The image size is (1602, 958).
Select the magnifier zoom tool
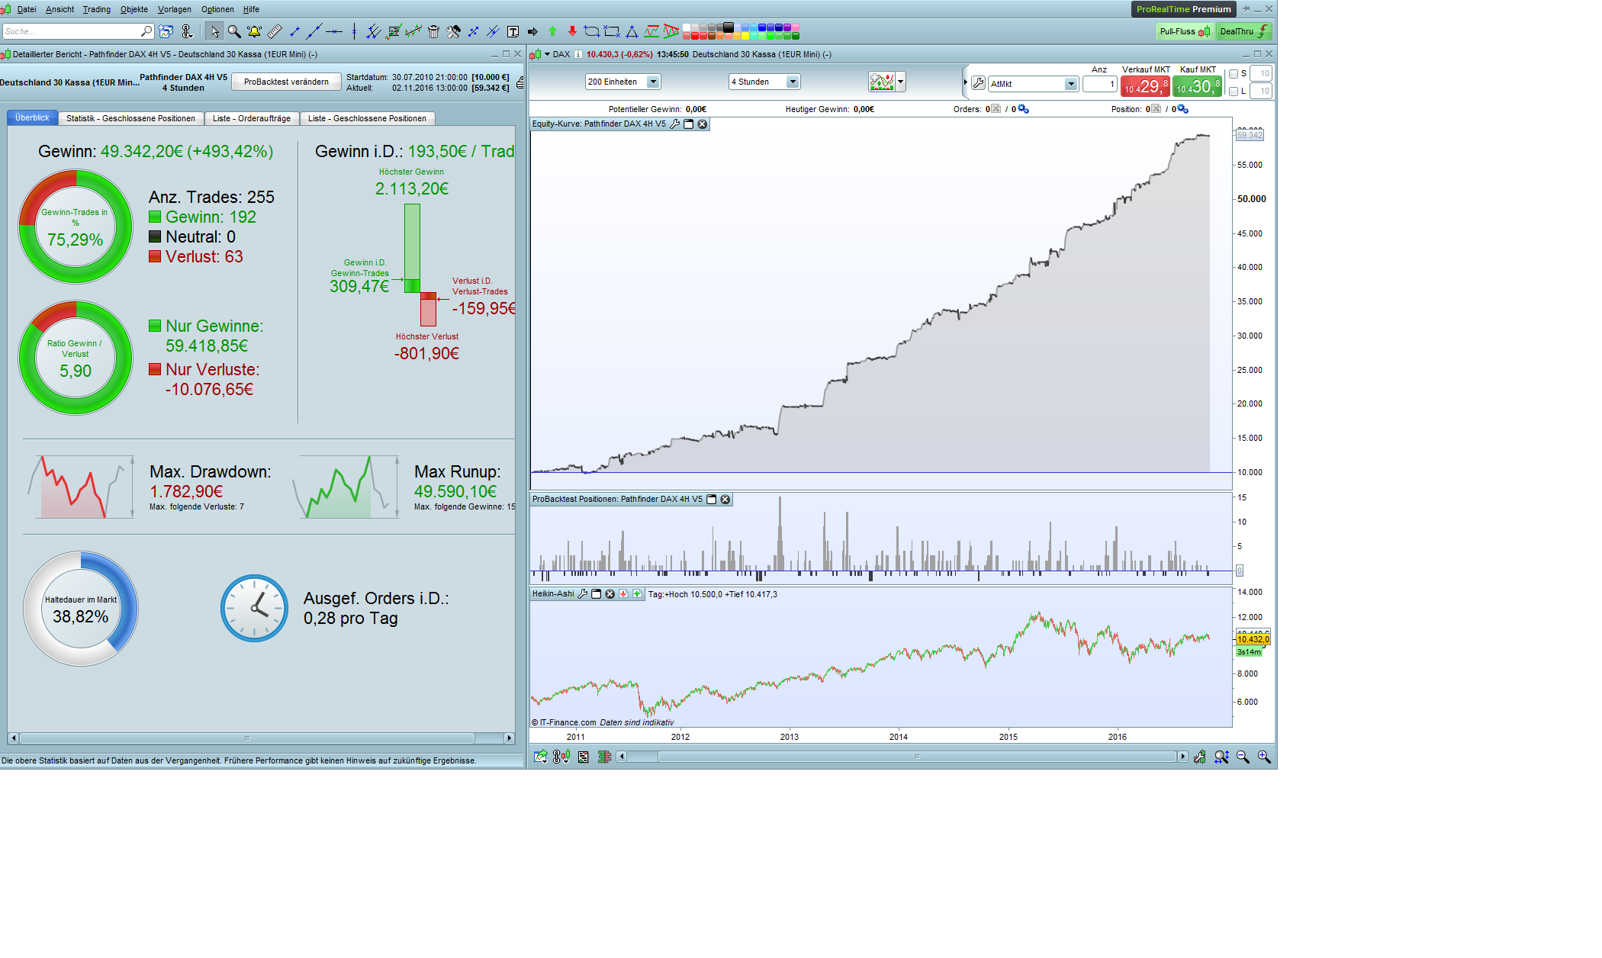(234, 31)
